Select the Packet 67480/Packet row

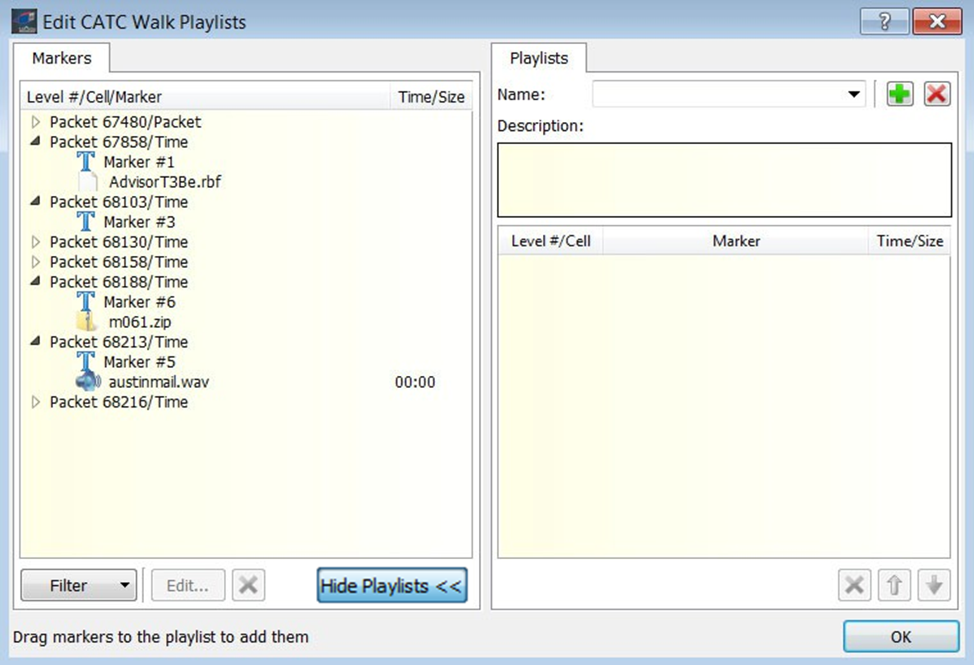(125, 122)
